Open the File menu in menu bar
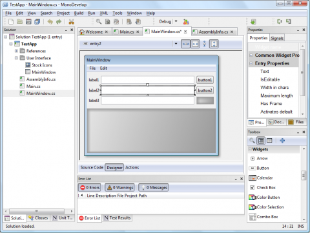The height and width of the screenshot is (233, 310). (x=8, y=14)
